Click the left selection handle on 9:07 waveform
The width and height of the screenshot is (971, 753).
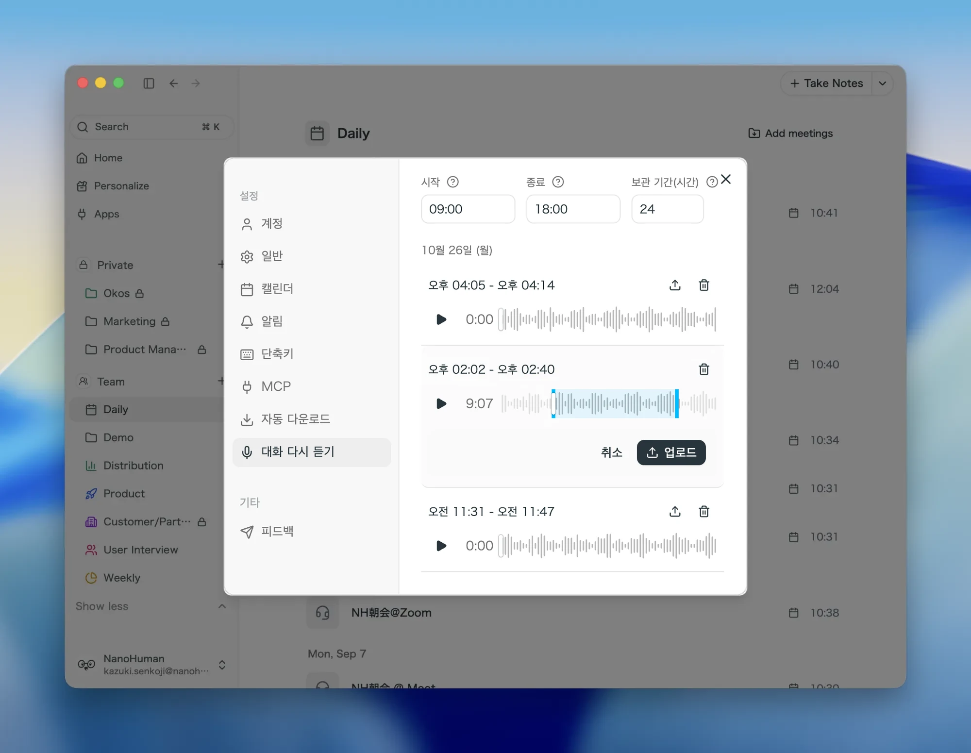(x=553, y=403)
